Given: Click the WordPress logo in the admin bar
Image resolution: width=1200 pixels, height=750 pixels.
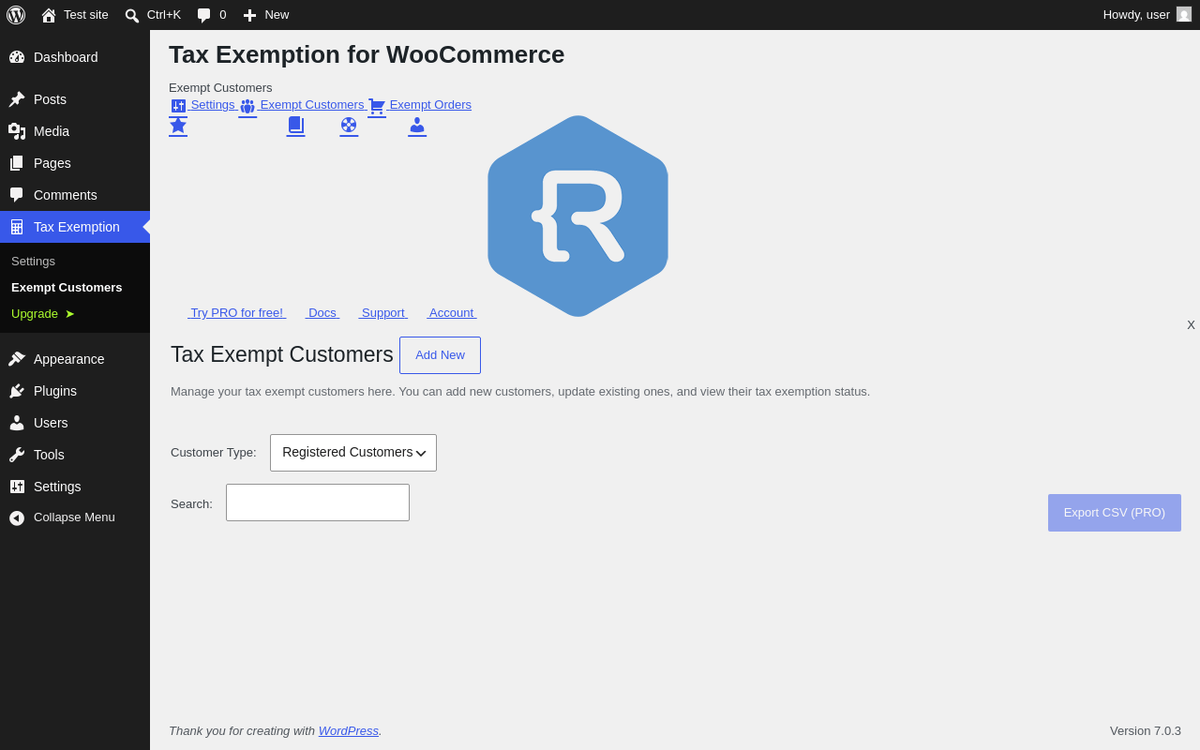Looking at the screenshot, I should coord(16,15).
